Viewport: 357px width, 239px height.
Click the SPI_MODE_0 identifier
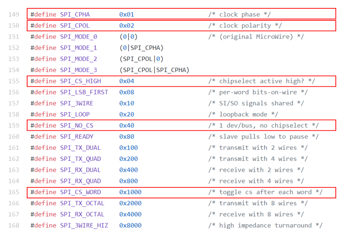78,37
